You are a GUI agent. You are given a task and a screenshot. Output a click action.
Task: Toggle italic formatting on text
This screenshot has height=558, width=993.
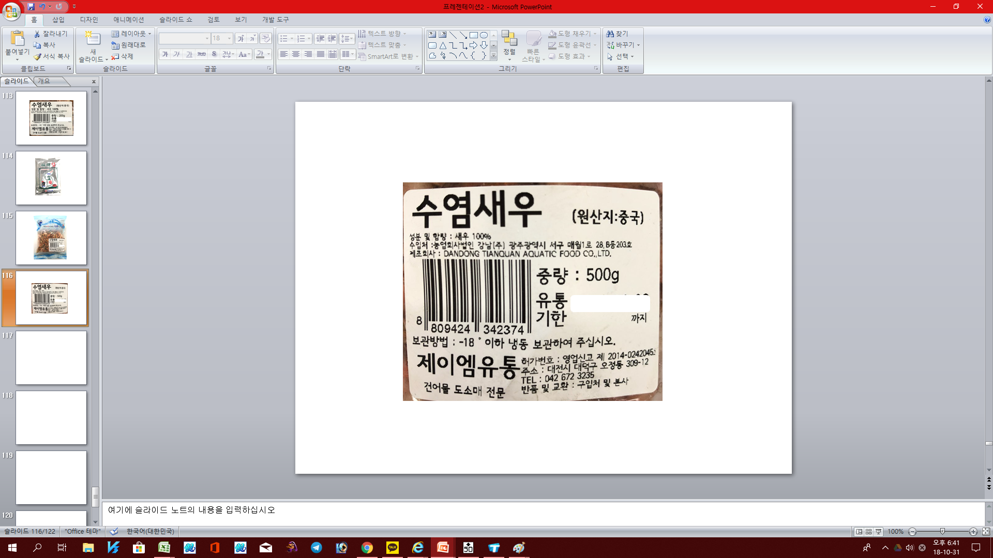(x=177, y=54)
